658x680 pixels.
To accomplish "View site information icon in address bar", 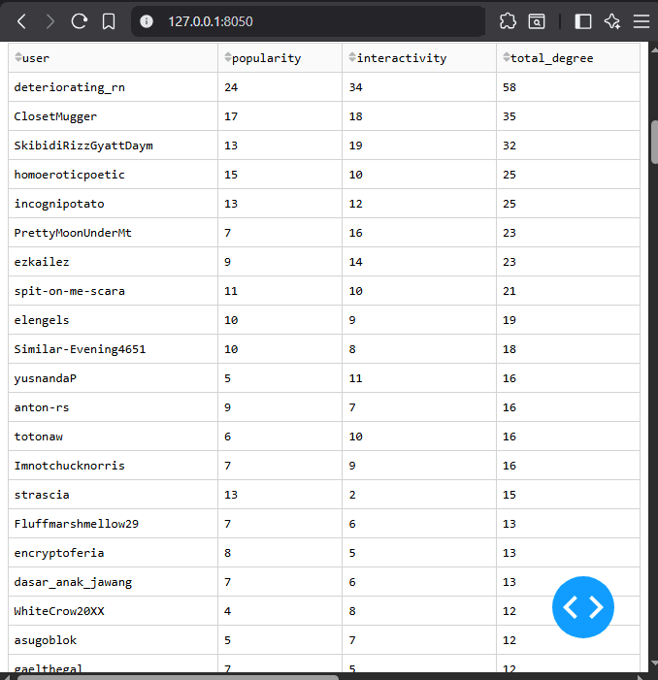I will [147, 21].
